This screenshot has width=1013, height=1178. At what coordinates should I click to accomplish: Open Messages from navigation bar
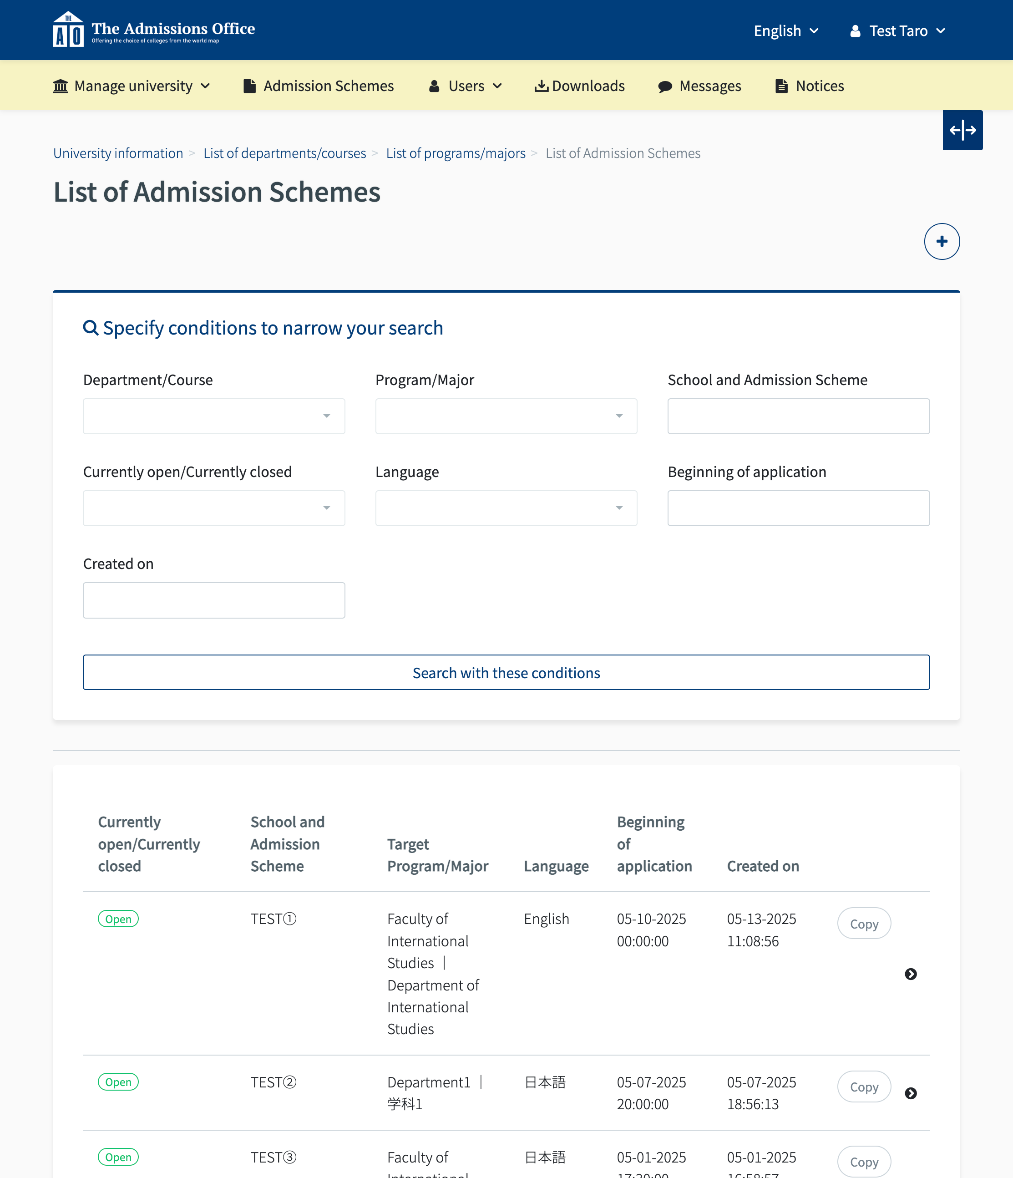click(x=699, y=86)
